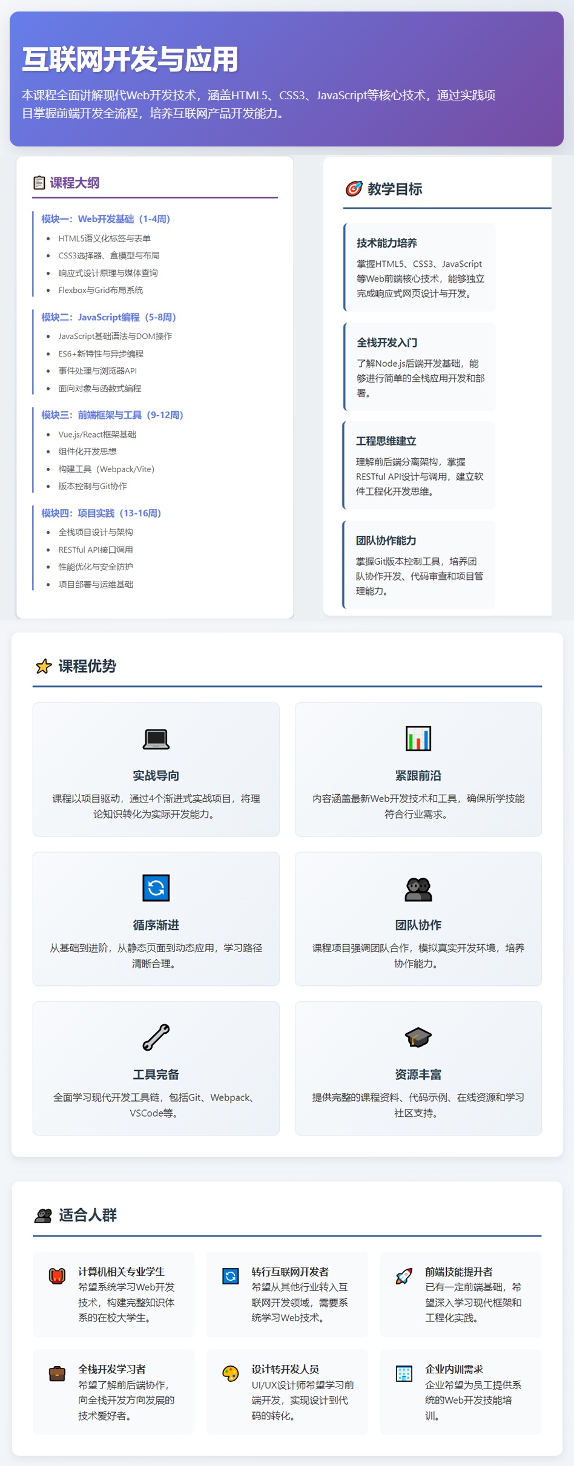Viewport: 574px width, 1466px height.
Task: Open the 技术能力培养 goal card title
Action: coord(386,243)
